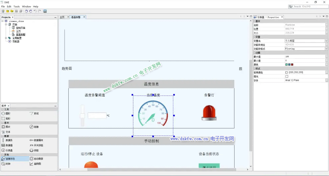Select the 数据条 data bar component

coord(9,140)
